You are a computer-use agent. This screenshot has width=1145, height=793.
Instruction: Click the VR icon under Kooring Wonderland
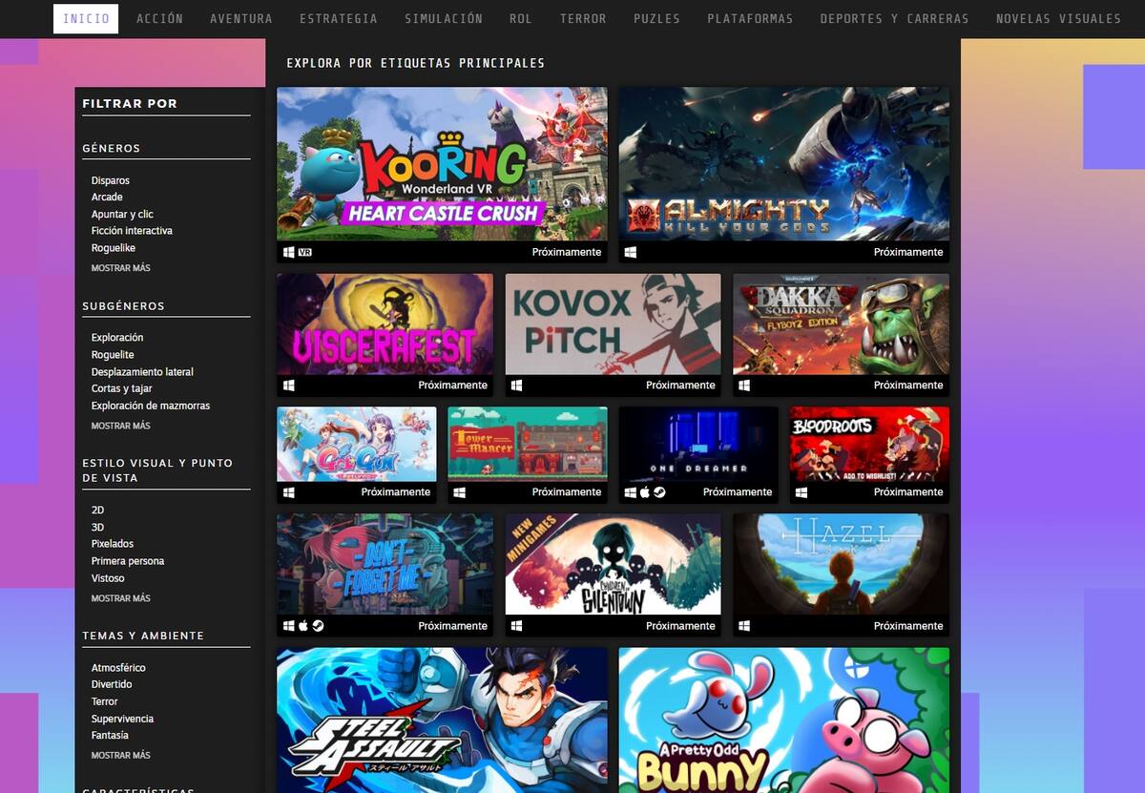coord(305,253)
